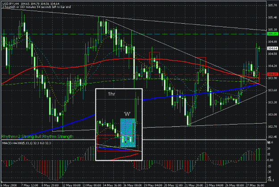Click the green 105.00 price level tag
This screenshot has width=279, height=187.
coord(272,33)
